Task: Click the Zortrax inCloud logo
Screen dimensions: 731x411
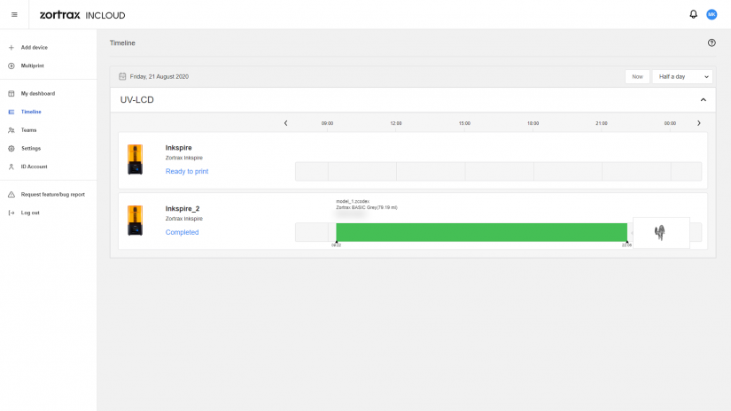Action: click(x=82, y=15)
